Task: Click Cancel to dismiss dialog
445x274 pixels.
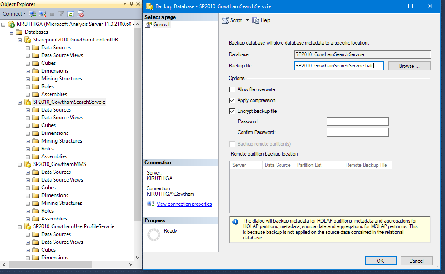Action: (x=416, y=261)
